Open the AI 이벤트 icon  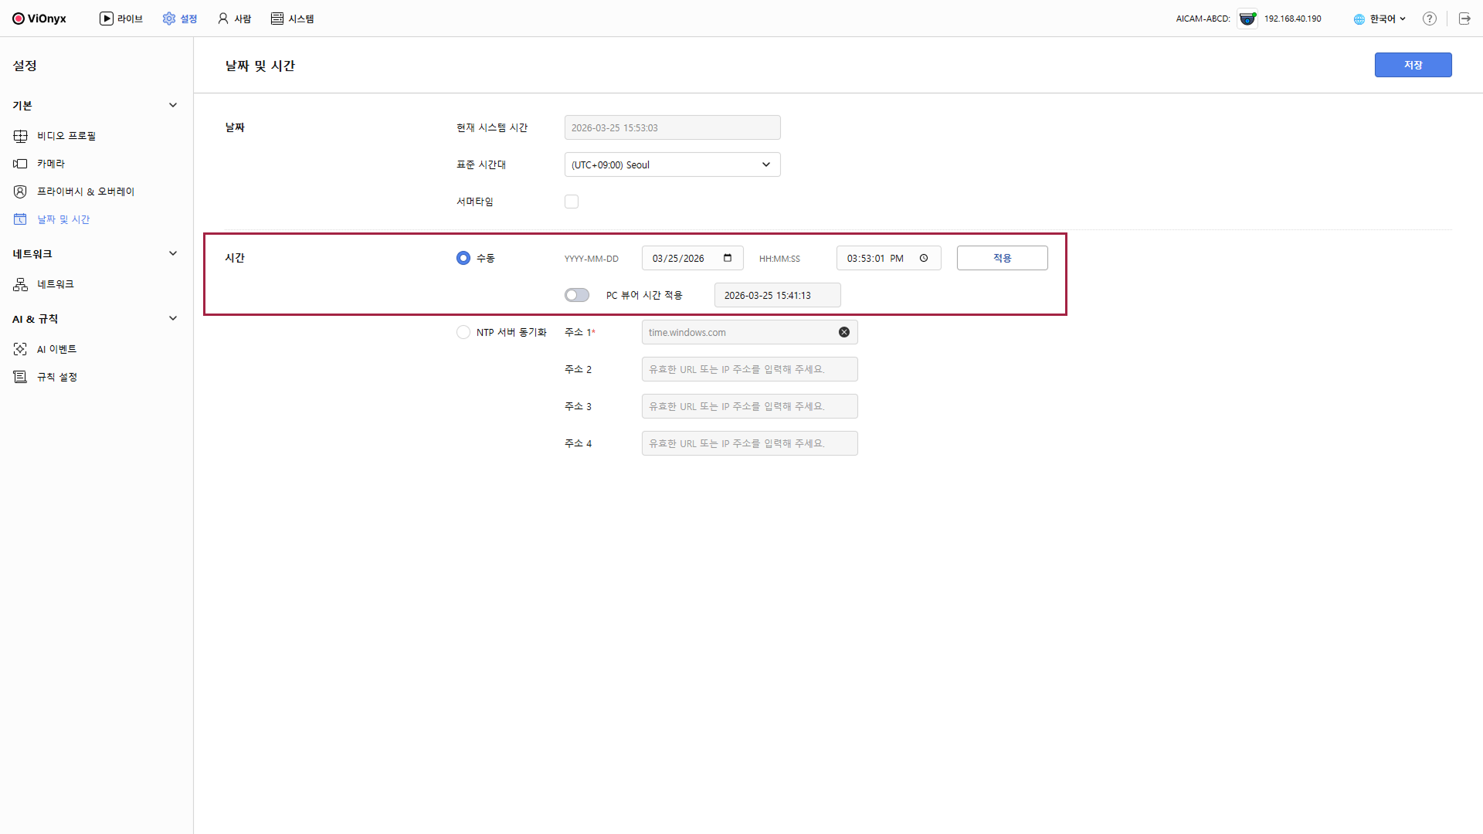tap(21, 349)
